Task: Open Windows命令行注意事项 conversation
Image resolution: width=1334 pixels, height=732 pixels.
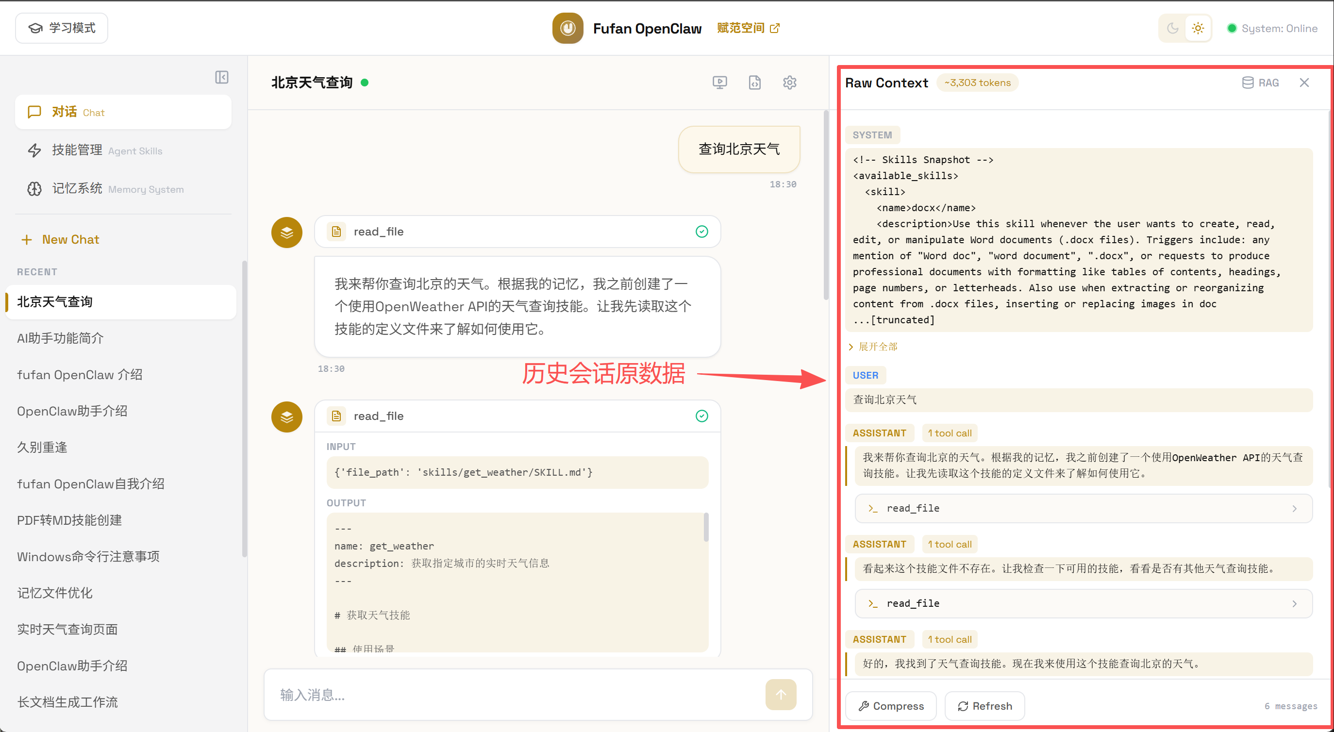Action: 121,556
